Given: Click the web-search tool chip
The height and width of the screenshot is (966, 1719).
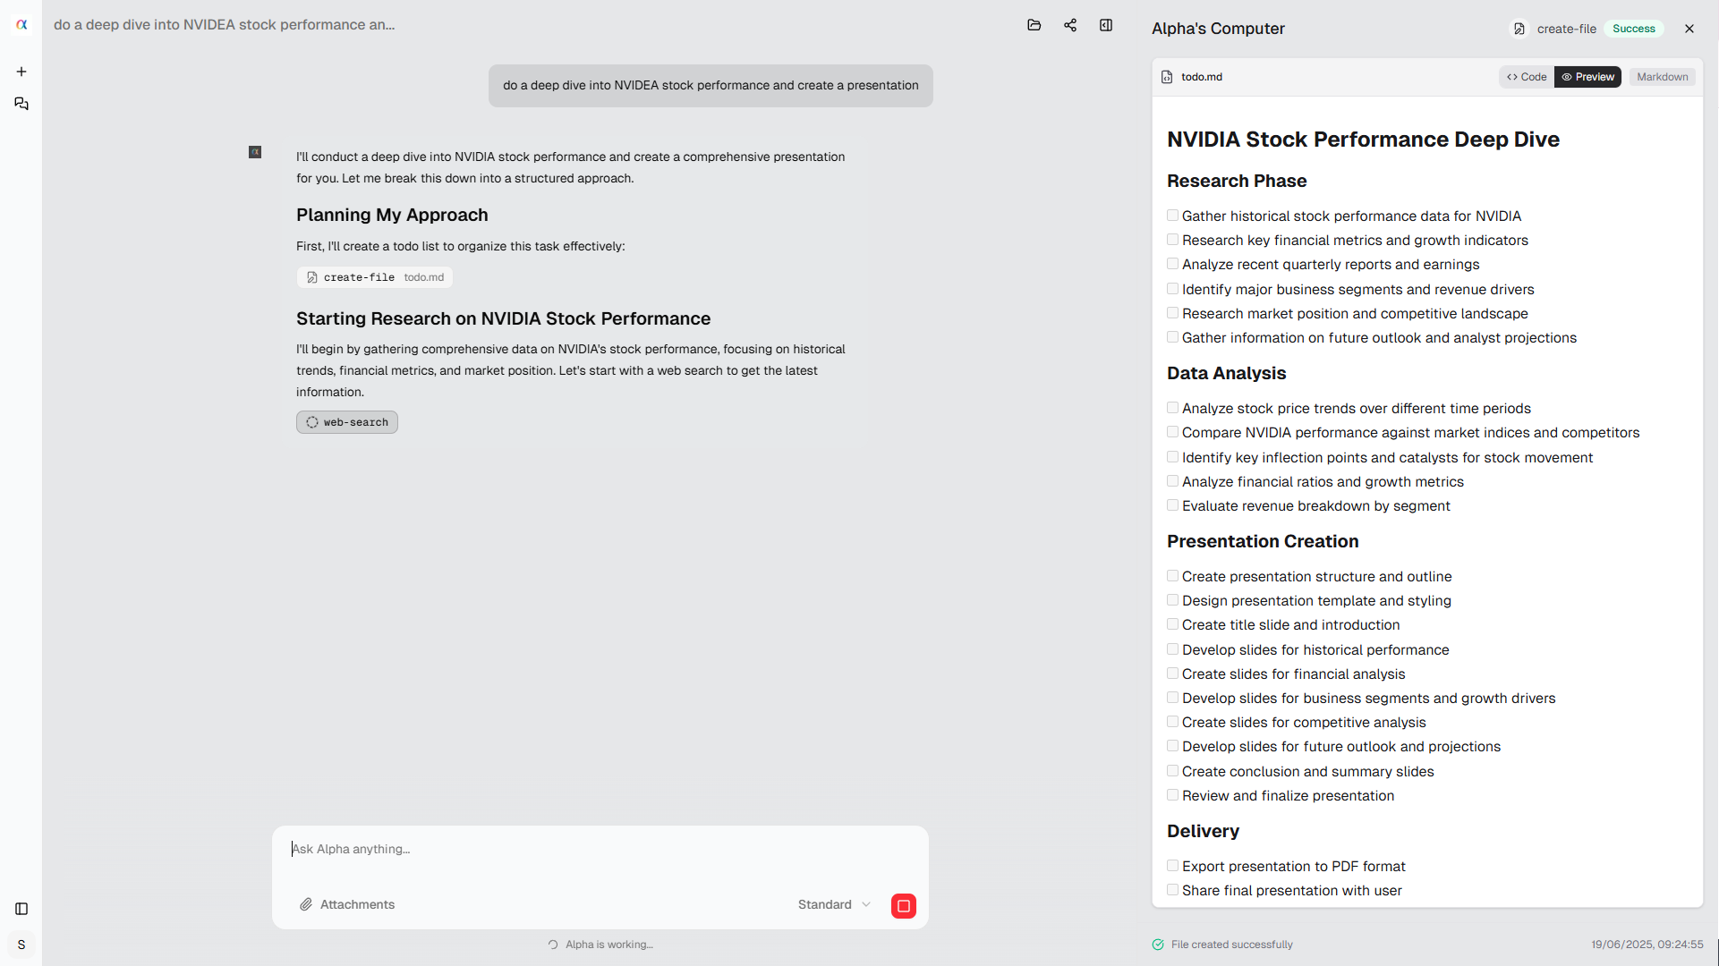Looking at the screenshot, I should [x=347, y=422].
